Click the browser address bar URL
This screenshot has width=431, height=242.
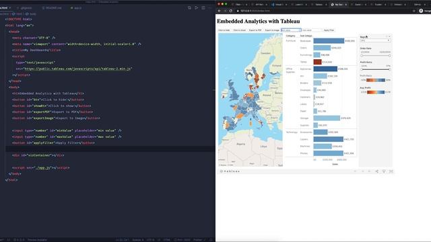point(255,11)
